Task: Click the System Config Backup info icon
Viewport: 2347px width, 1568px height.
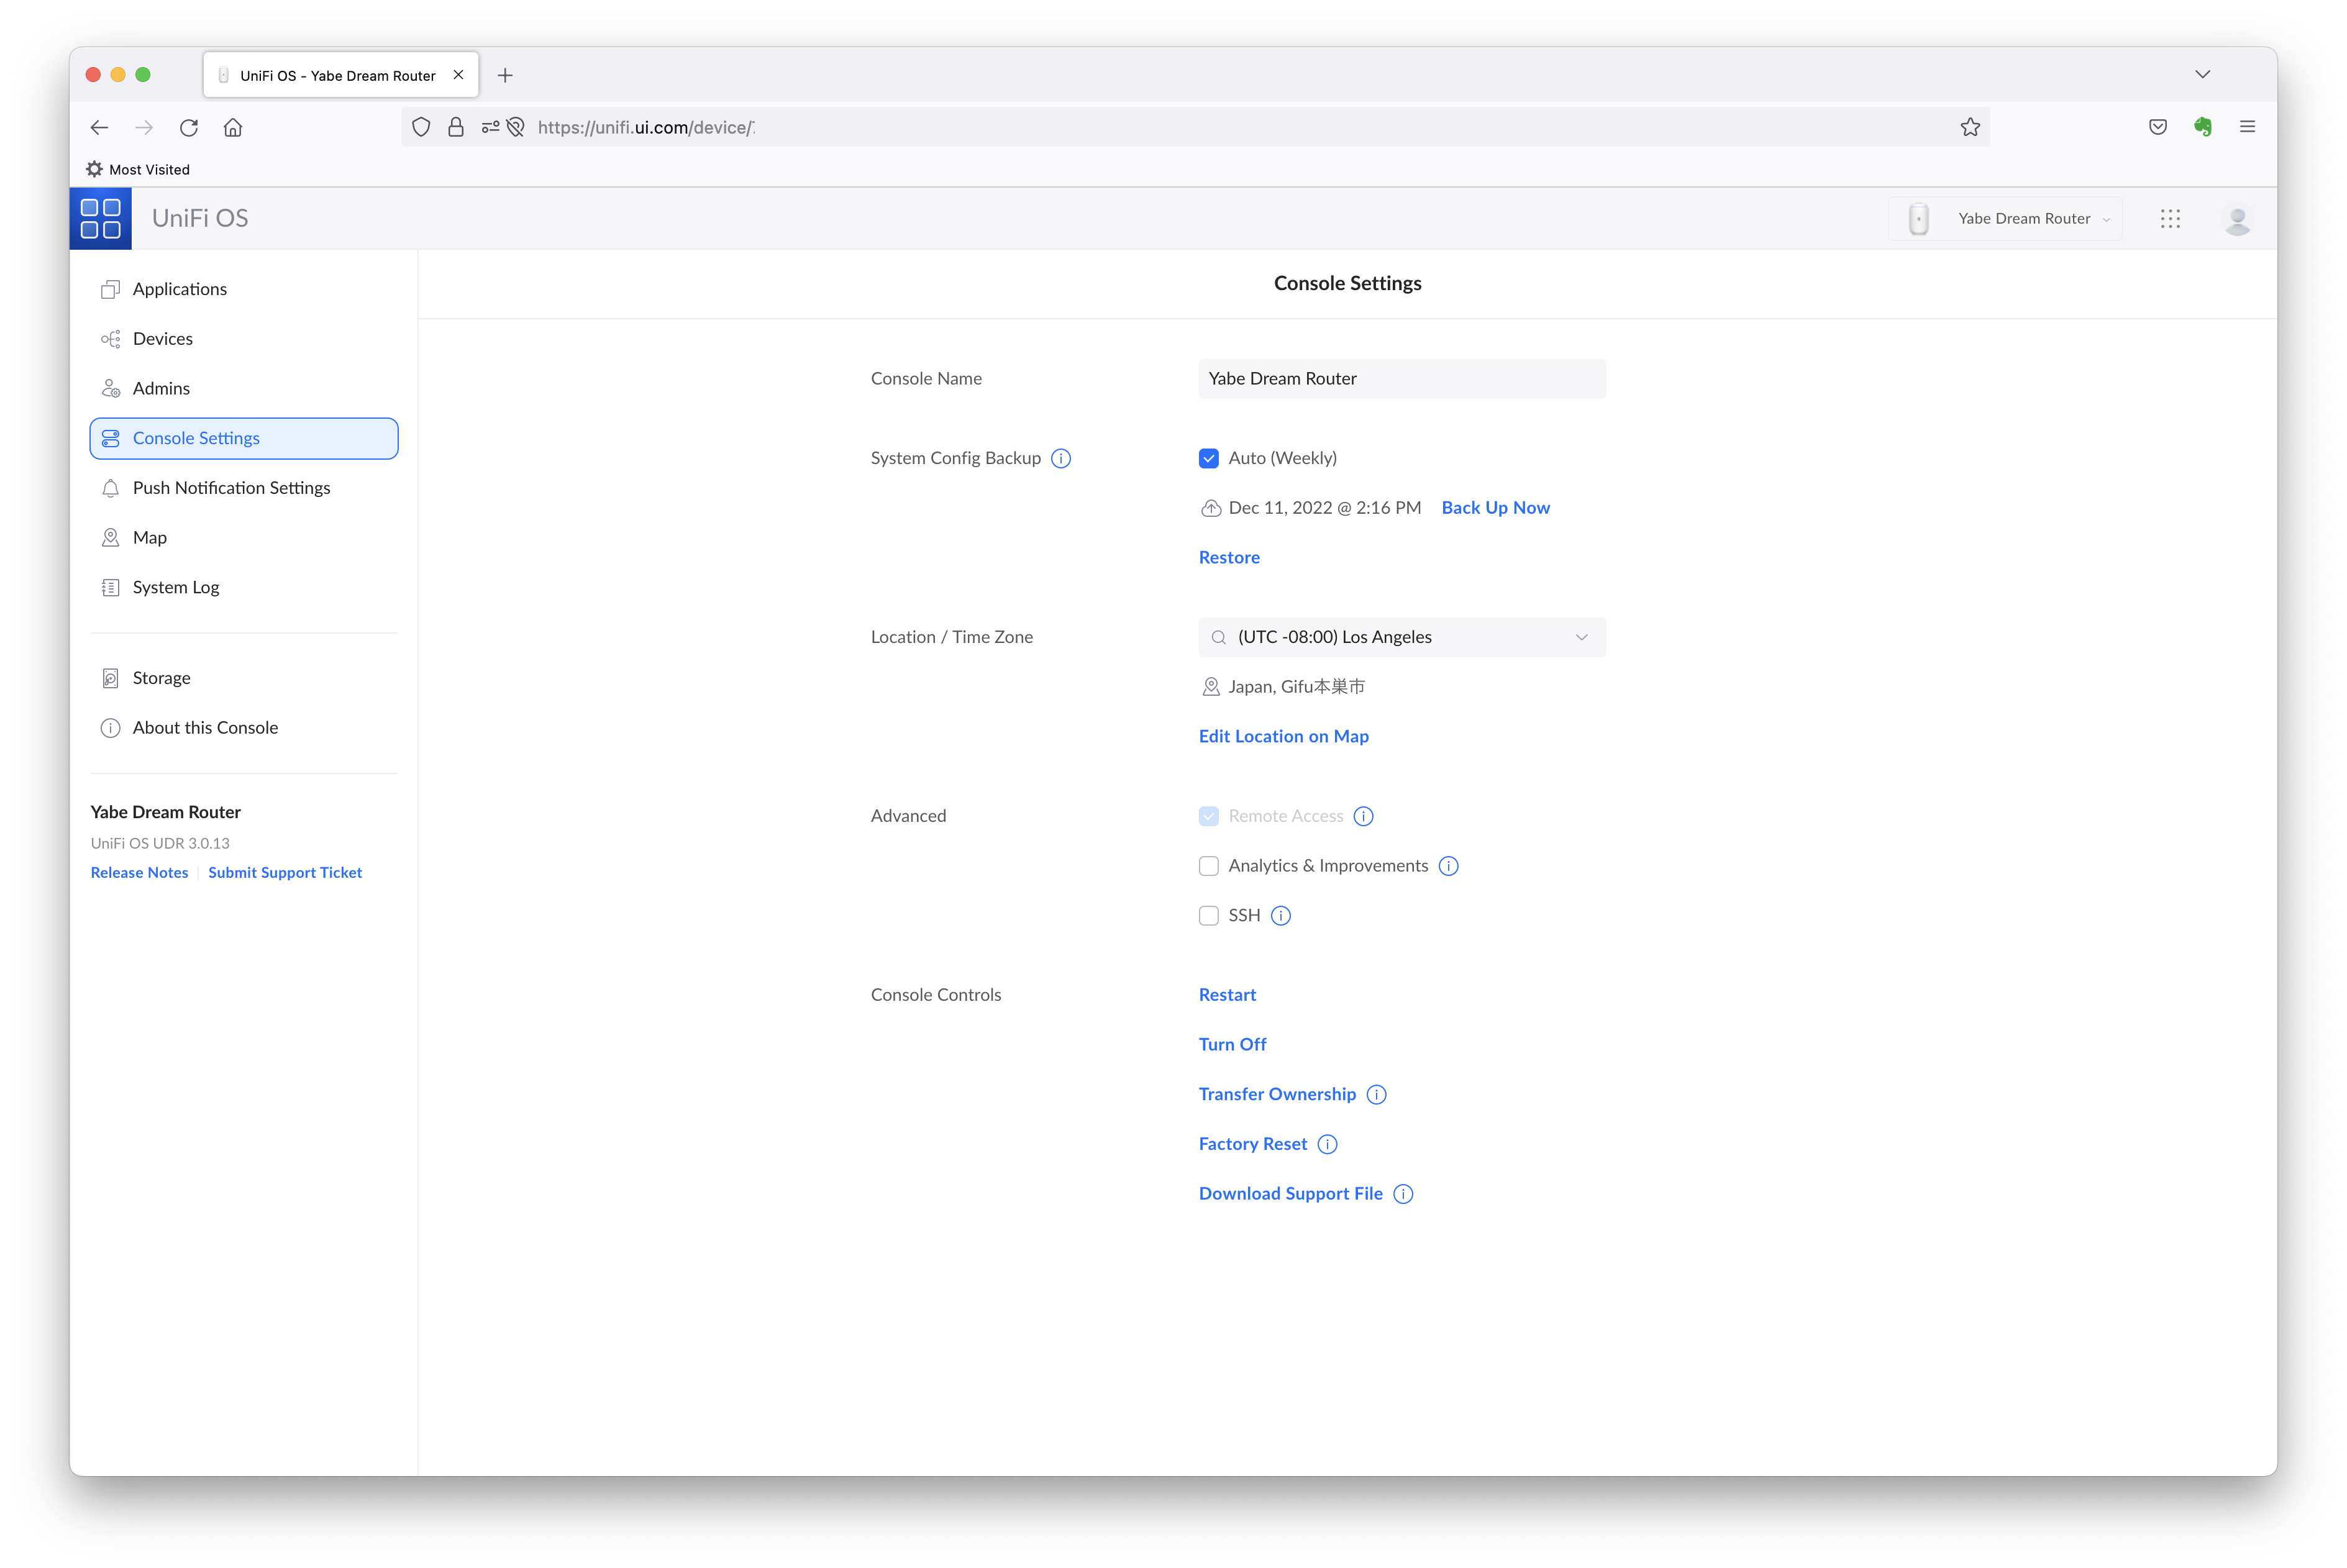Action: [x=1061, y=458]
